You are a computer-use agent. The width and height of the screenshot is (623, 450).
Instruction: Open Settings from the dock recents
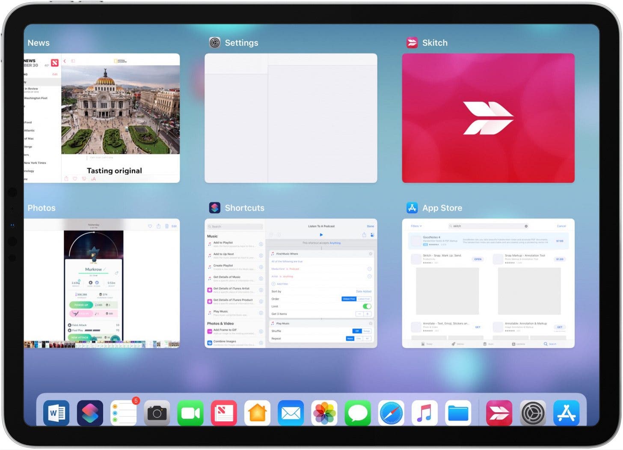pos(533,413)
